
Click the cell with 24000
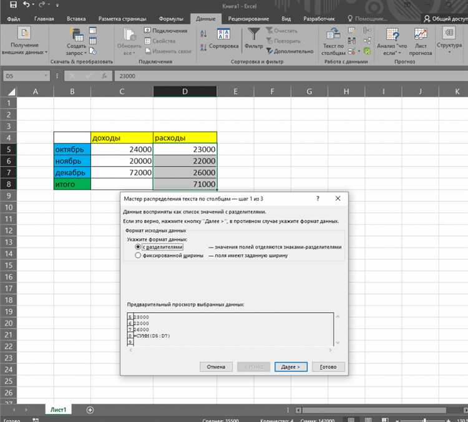point(122,149)
